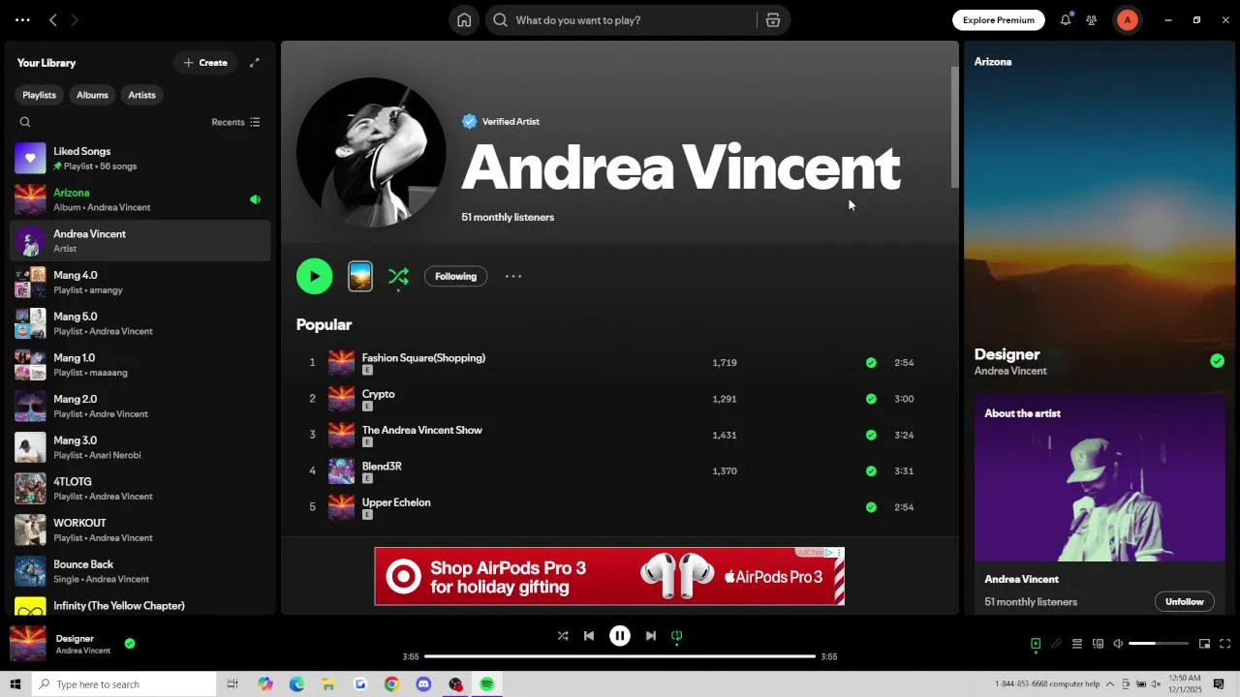Image resolution: width=1240 pixels, height=697 pixels.
Task: Open the Queue icon
Action: point(1076,644)
